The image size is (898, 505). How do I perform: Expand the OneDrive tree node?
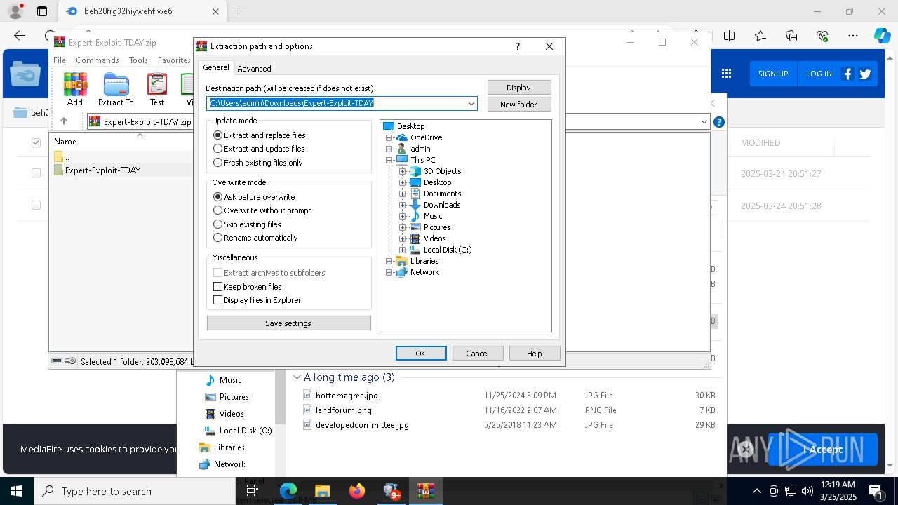pos(389,137)
